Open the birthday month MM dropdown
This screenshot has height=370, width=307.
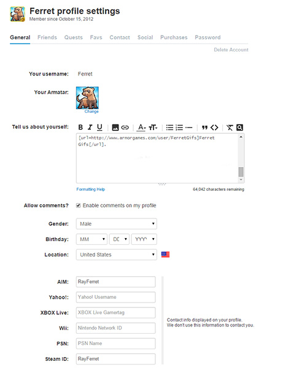[91, 239]
